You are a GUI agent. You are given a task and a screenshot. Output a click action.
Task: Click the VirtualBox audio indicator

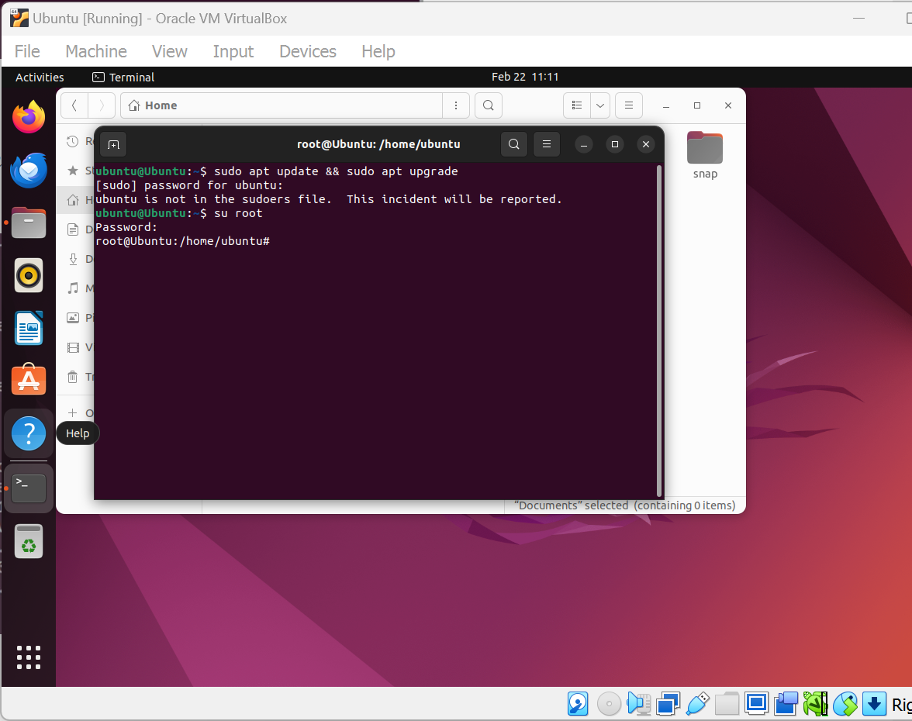[639, 704]
